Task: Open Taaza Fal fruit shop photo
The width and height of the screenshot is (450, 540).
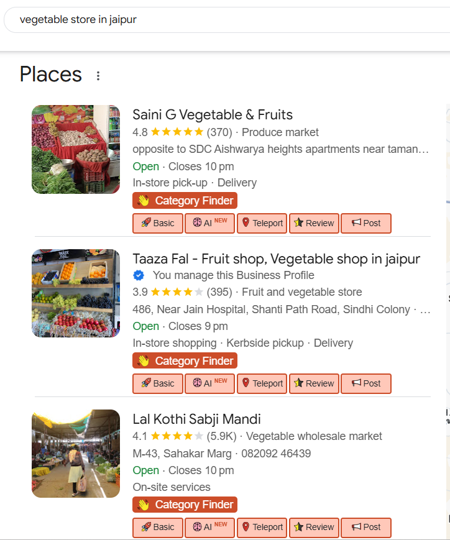Action: (x=76, y=293)
